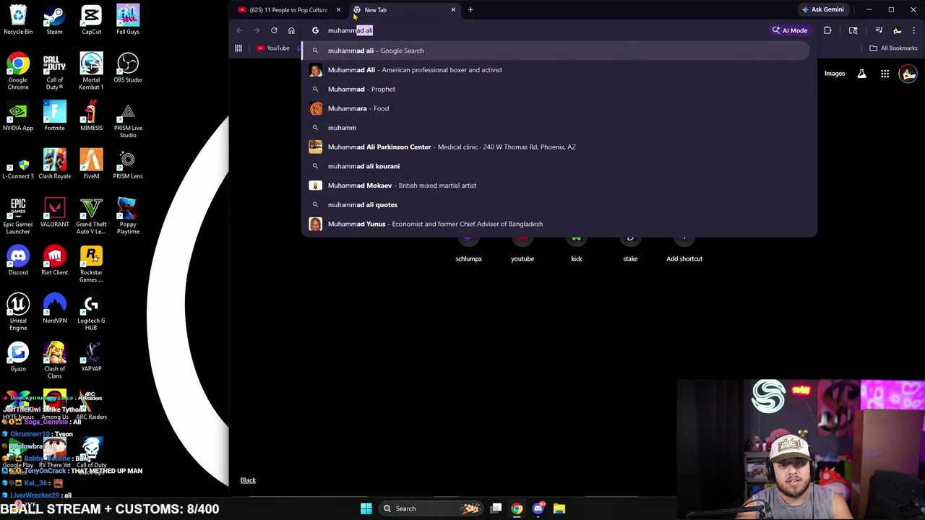The height and width of the screenshot is (520, 925).
Task: Open a new browser tab with plus
Action: coord(470,10)
